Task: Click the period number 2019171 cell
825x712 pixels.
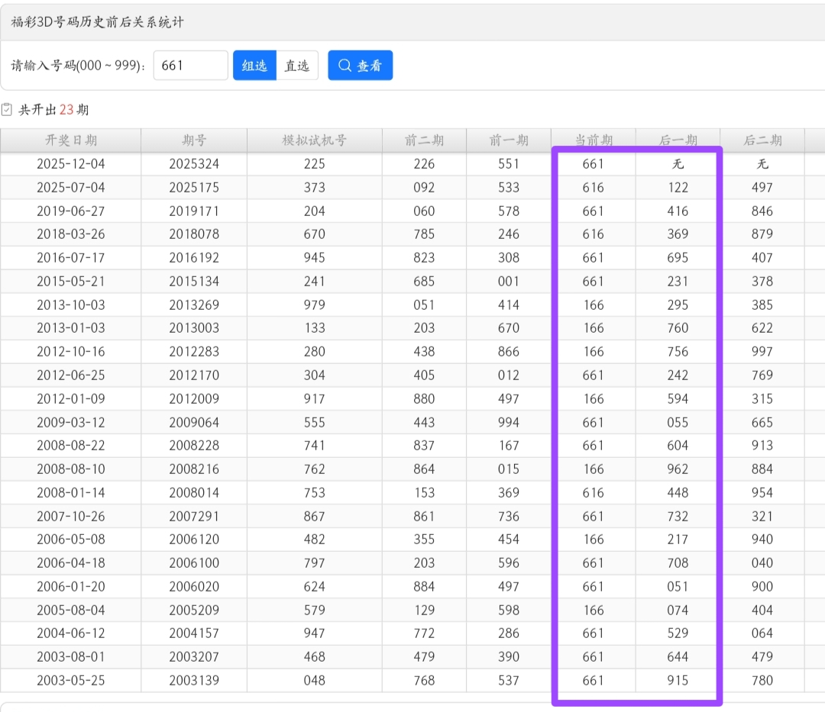Action: coord(194,211)
